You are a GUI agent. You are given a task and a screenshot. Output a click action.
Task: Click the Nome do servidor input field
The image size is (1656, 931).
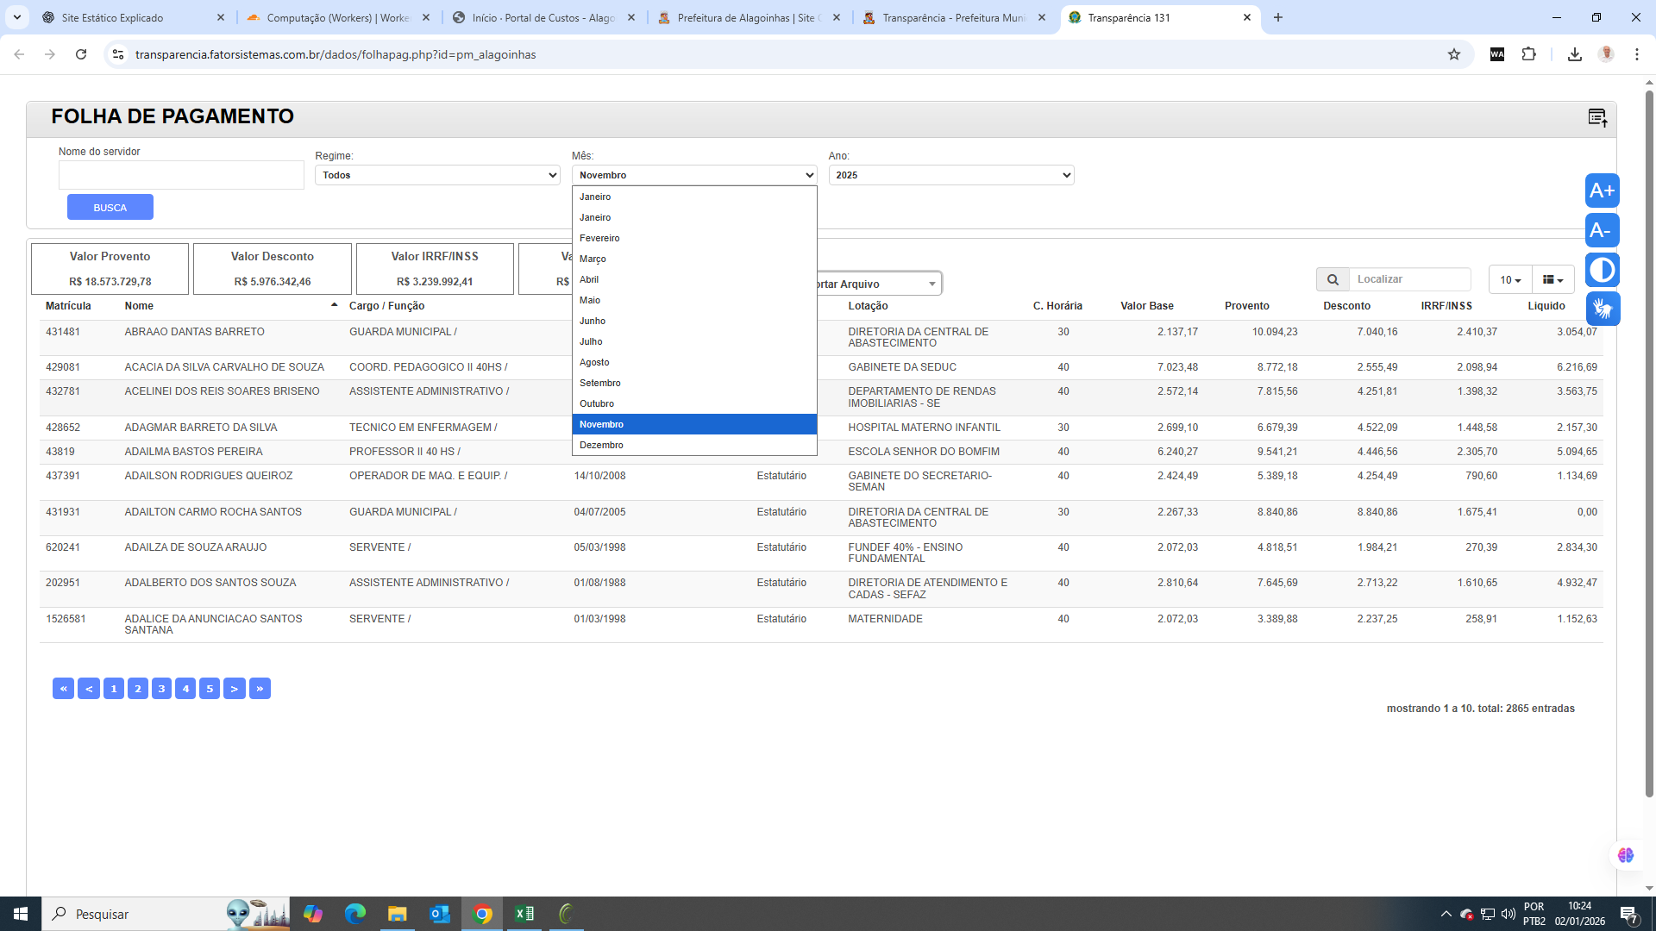[181, 175]
